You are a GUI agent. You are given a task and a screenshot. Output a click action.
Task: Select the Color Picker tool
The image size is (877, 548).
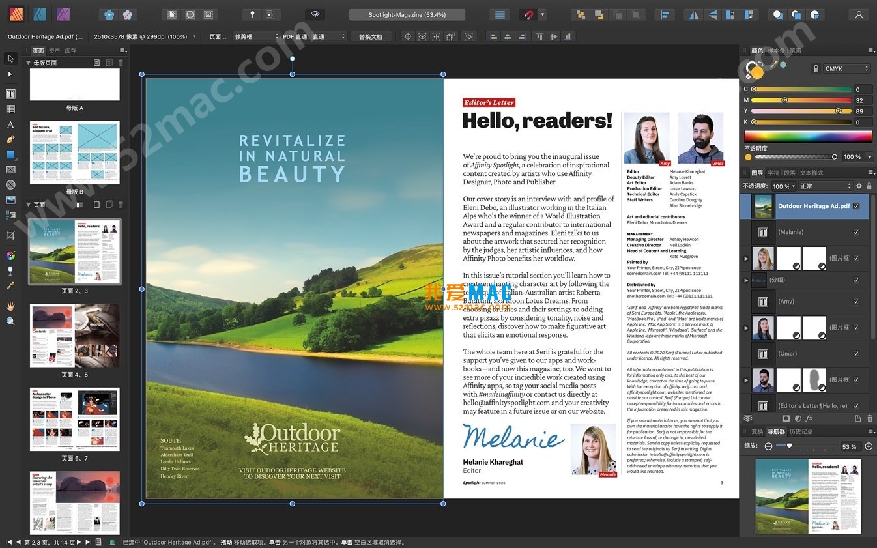point(10,285)
